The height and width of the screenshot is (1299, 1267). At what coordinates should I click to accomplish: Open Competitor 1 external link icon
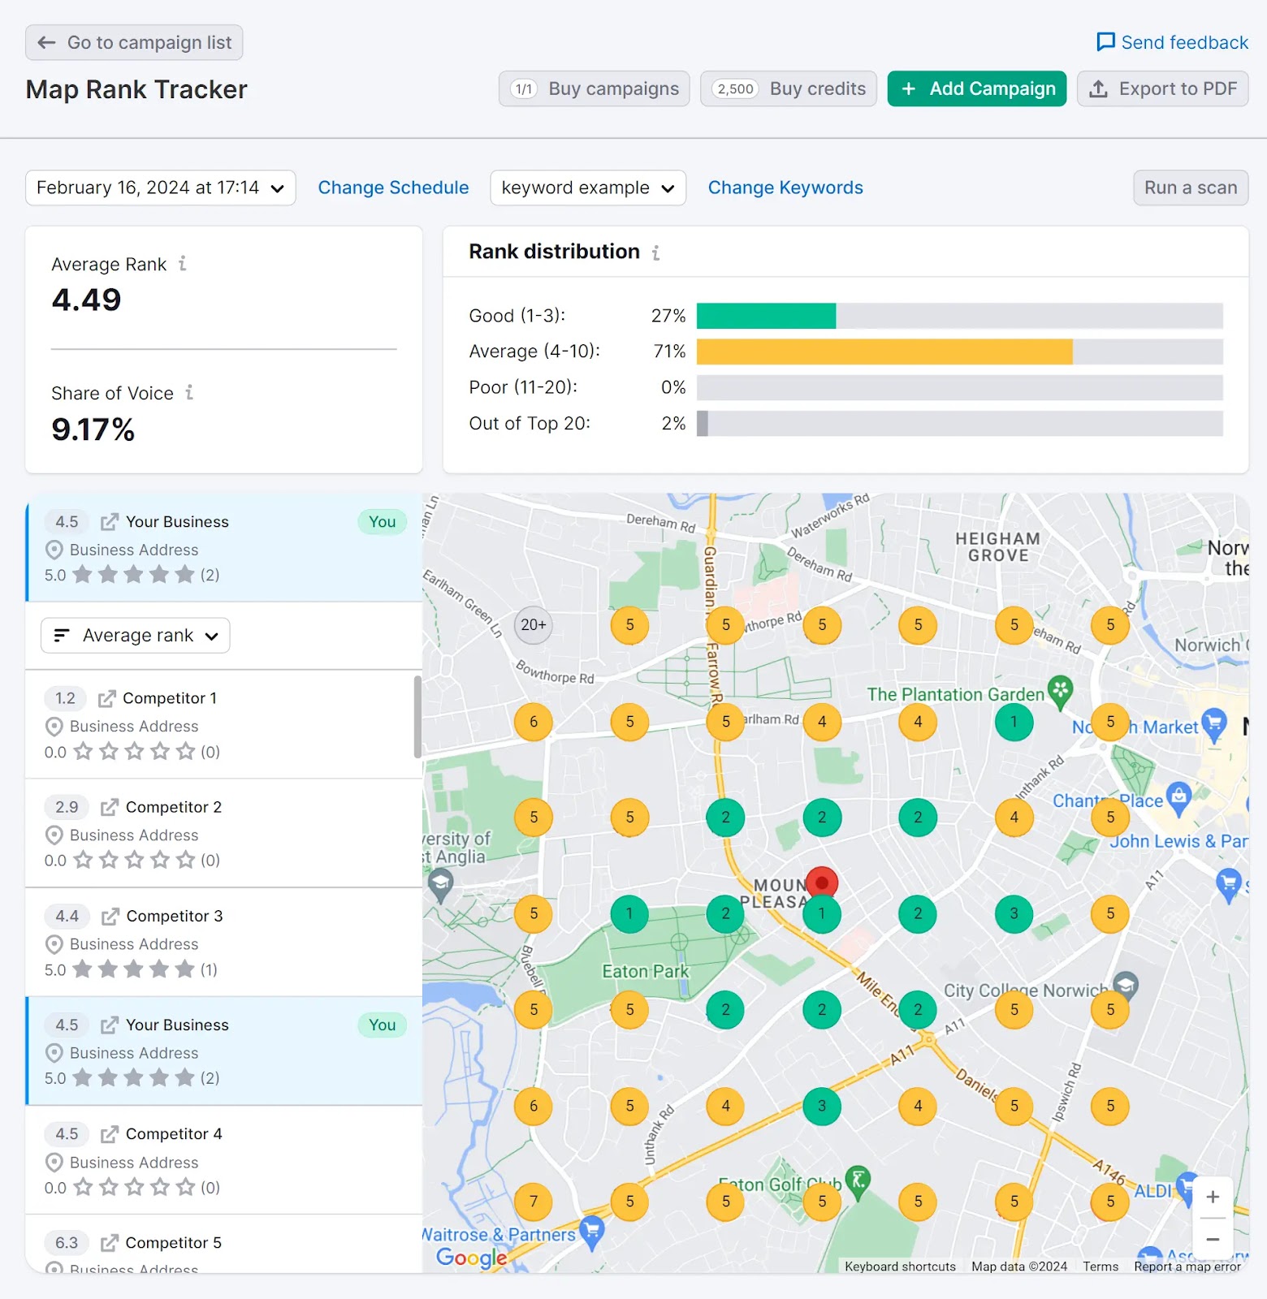(106, 699)
